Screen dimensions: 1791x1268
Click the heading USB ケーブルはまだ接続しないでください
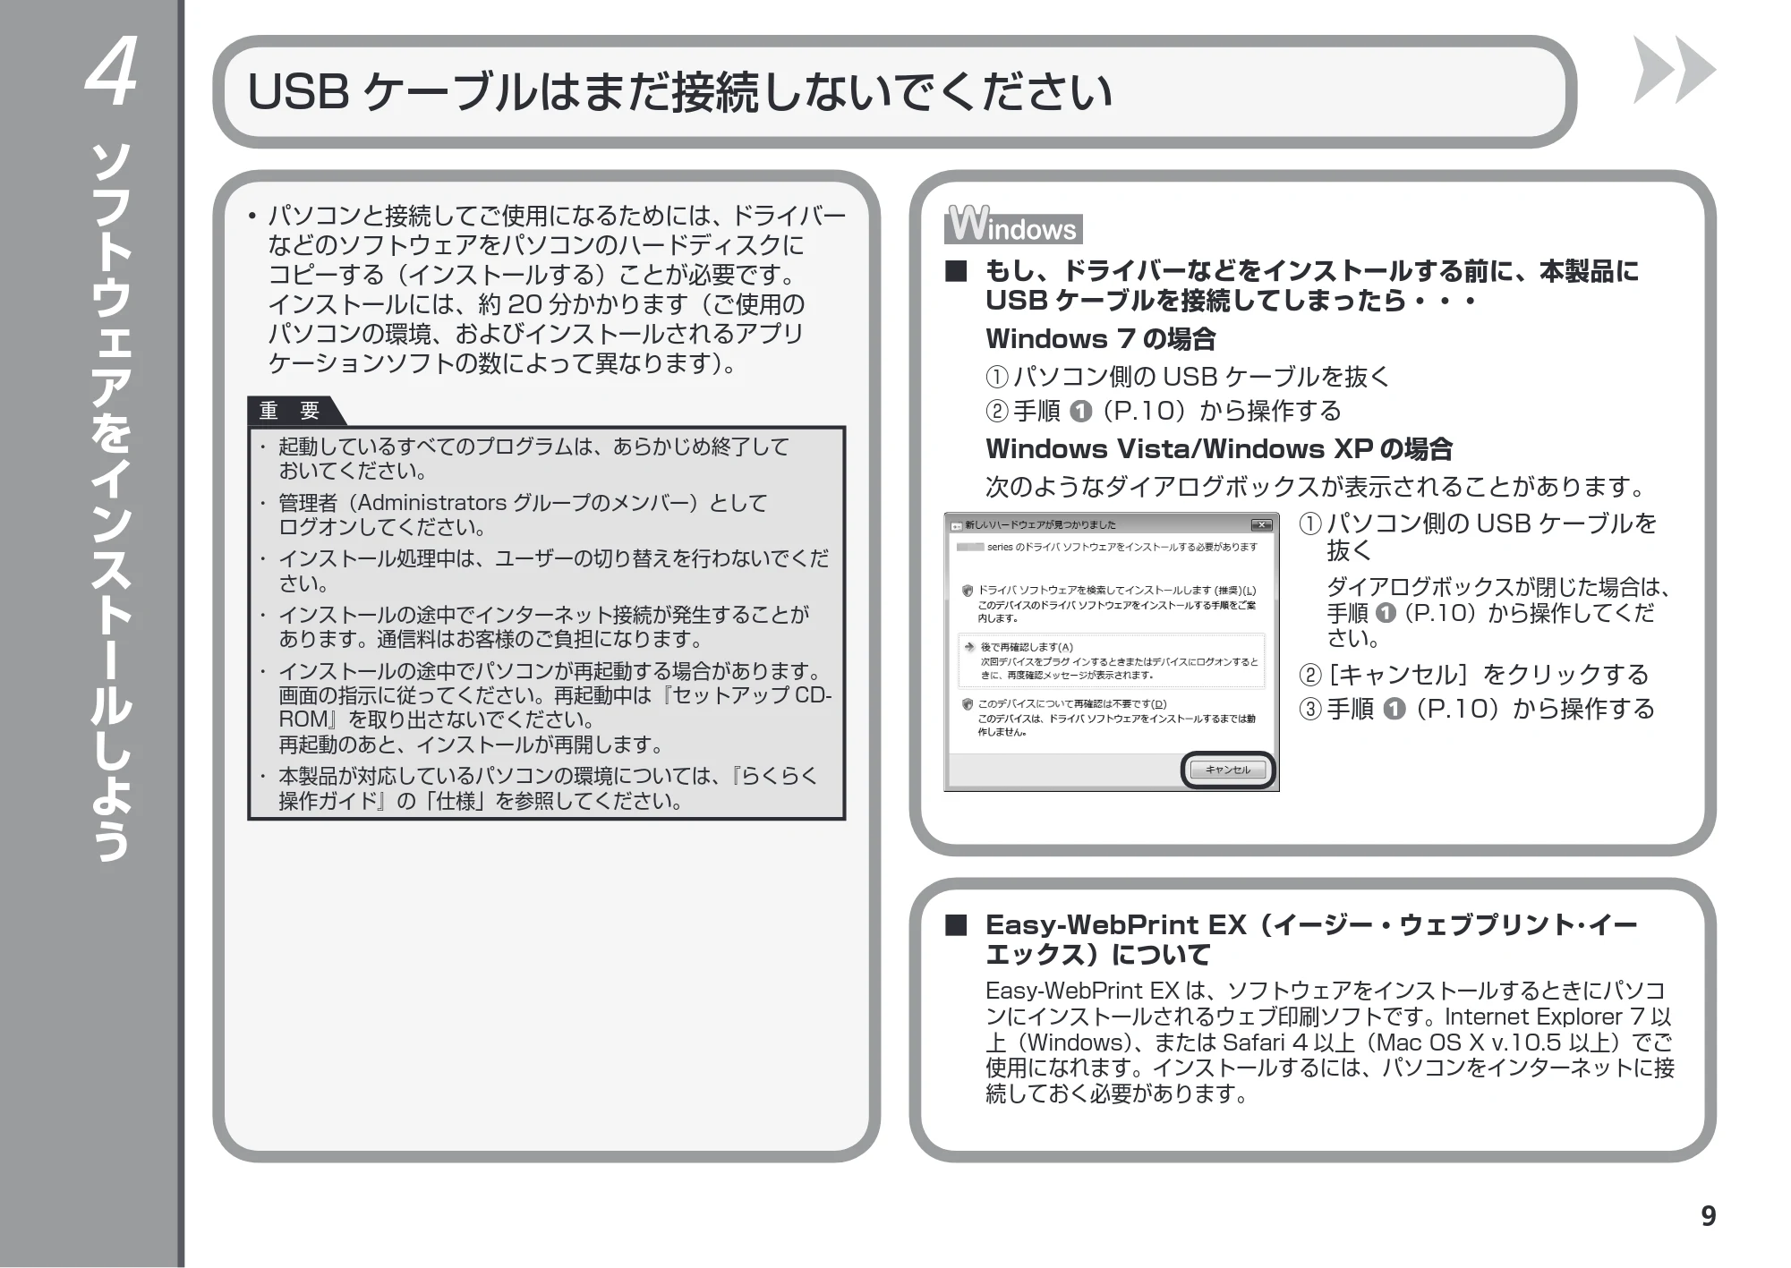(679, 92)
